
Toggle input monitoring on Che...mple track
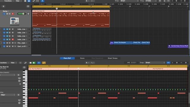15,43
